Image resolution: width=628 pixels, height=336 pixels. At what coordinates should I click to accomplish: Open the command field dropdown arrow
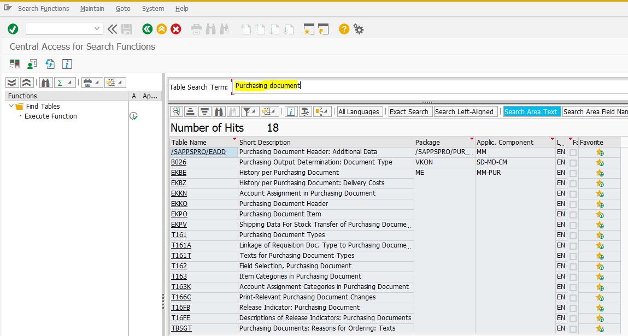click(97, 29)
